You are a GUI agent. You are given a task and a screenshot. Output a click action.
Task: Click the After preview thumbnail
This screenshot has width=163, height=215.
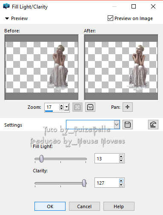[x=121, y=67]
